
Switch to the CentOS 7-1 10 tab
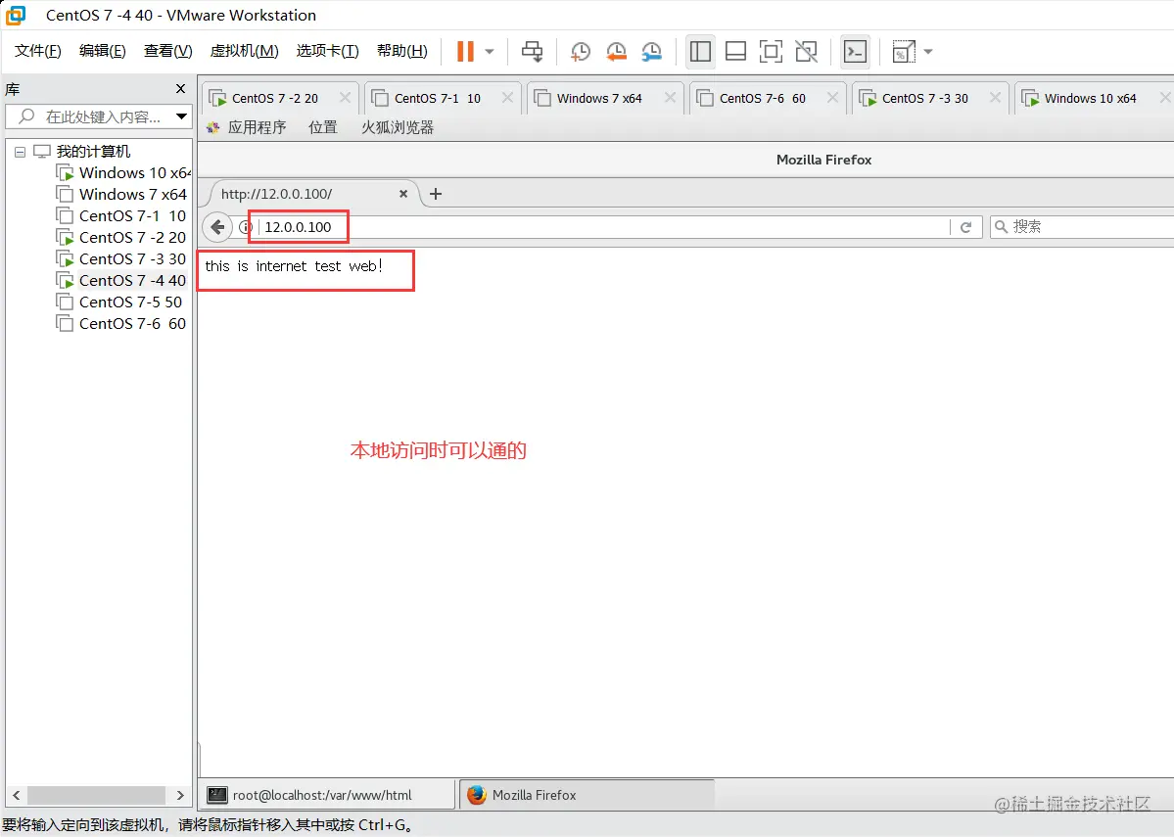click(x=435, y=98)
